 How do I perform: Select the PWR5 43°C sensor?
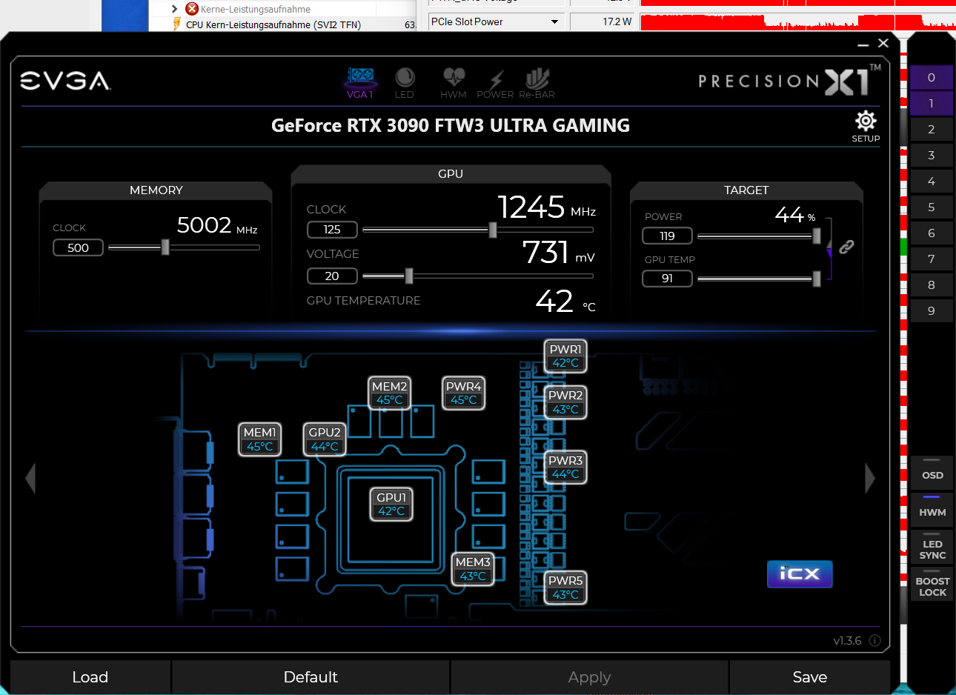click(565, 588)
